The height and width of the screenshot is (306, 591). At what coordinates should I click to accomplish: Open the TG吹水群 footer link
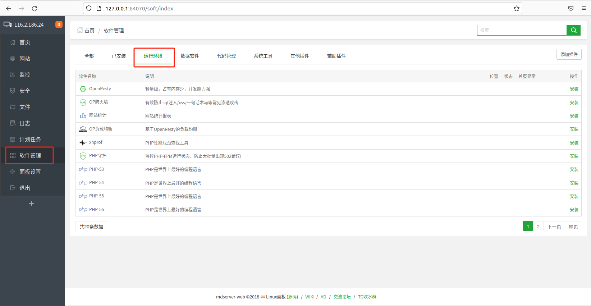coord(367,297)
